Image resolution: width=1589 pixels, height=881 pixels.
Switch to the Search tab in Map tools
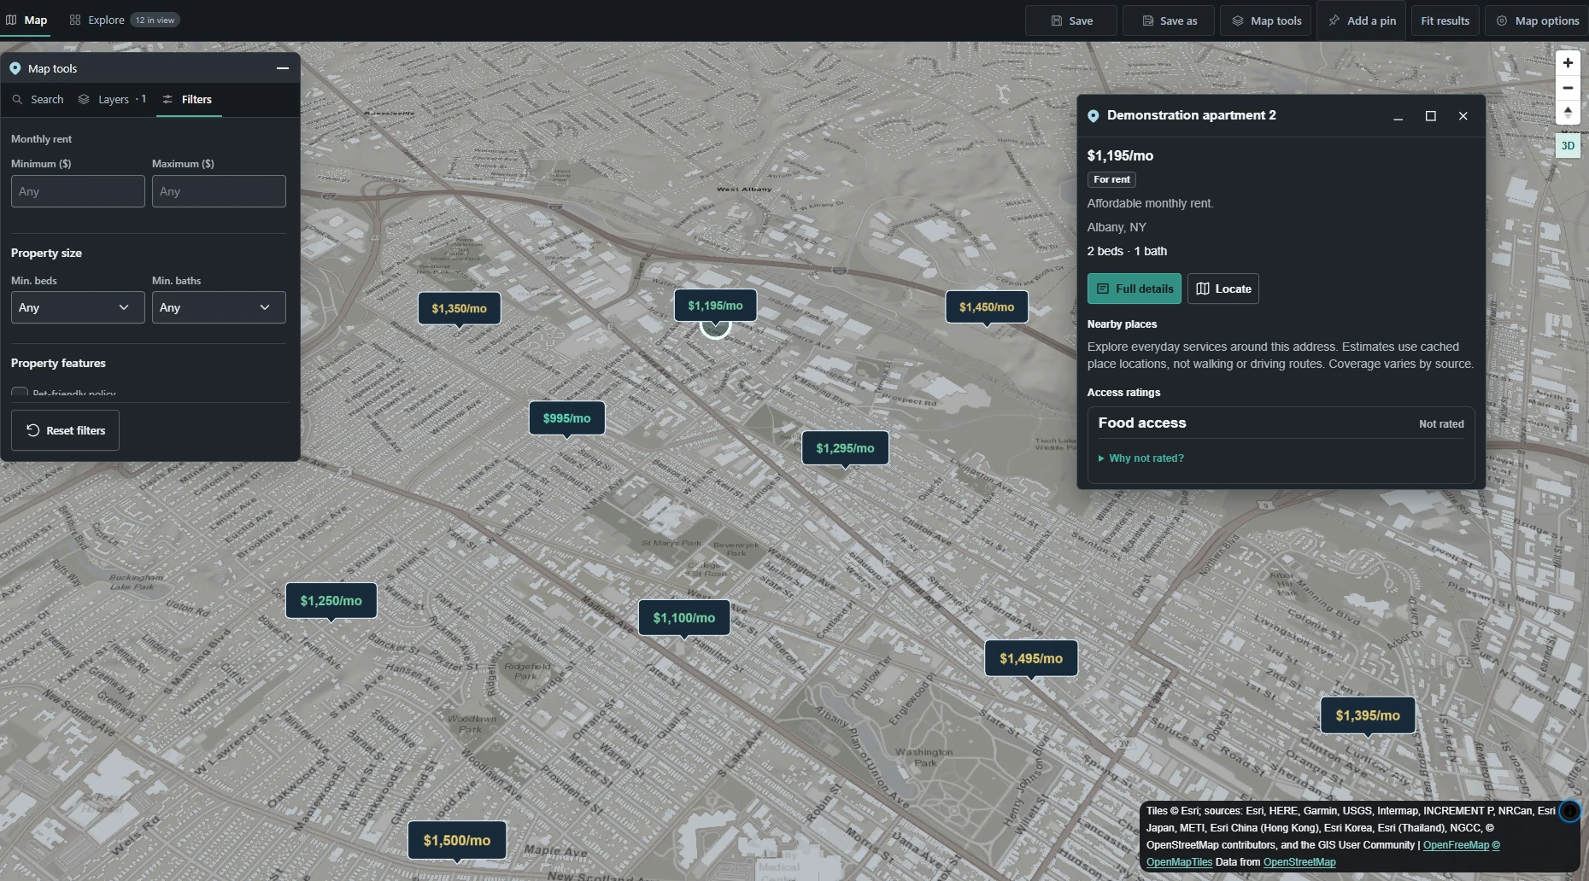(x=38, y=99)
